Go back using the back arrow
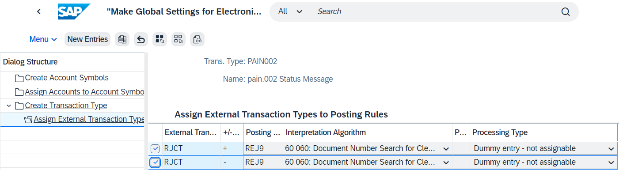The image size is (619, 170). (39, 11)
